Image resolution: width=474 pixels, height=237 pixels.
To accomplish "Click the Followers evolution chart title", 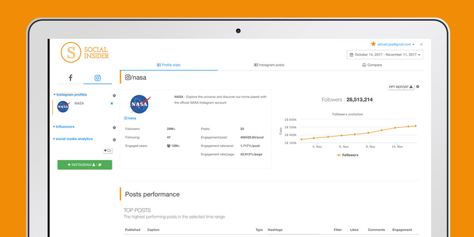I will click(347, 114).
